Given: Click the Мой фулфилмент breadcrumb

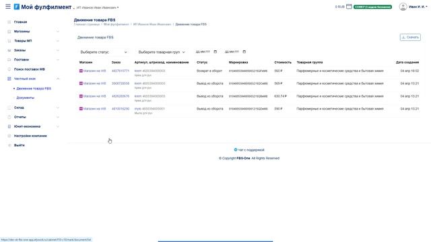Looking at the screenshot, I should 116,24.
